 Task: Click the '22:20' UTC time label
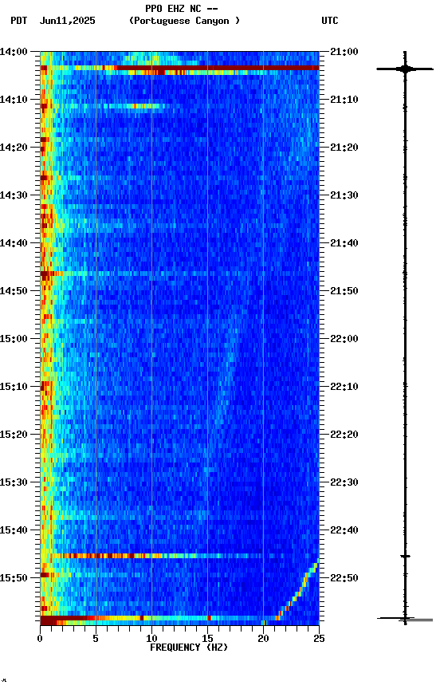click(344, 435)
